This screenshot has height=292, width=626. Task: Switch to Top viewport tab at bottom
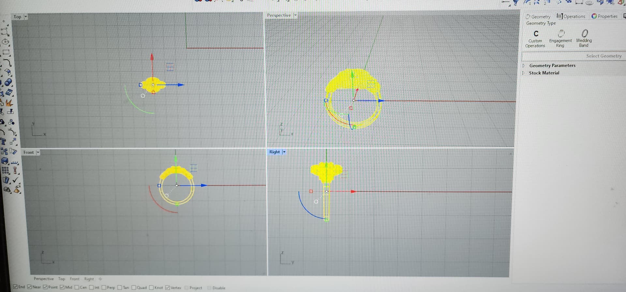pyautogui.click(x=62, y=279)
